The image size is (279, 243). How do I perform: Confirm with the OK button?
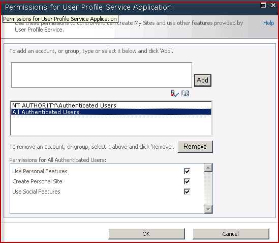[x=147, y=234]
